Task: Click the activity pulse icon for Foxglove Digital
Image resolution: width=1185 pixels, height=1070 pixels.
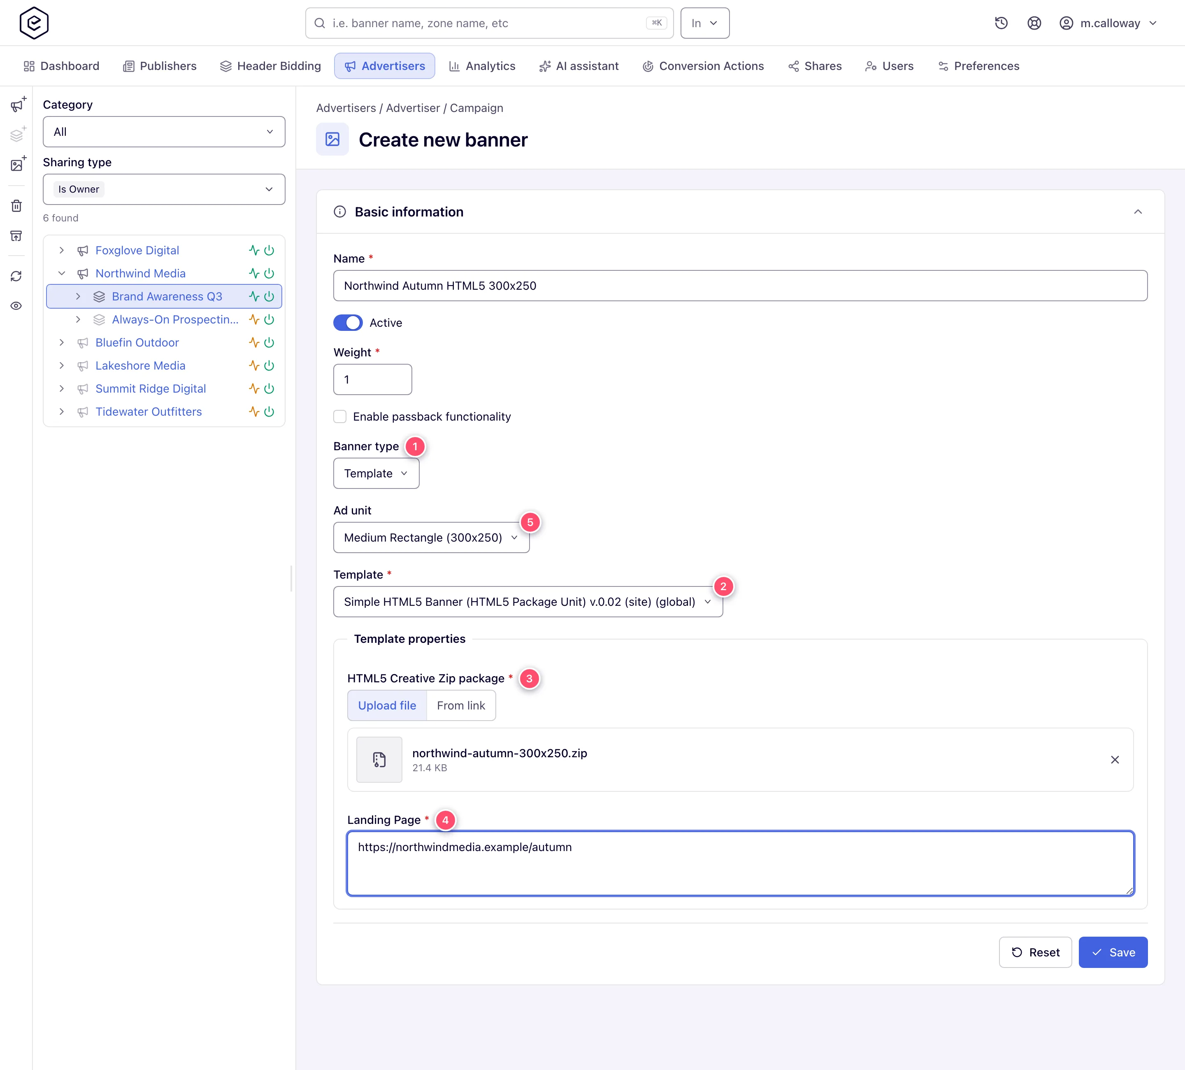Action: point(254,251)
